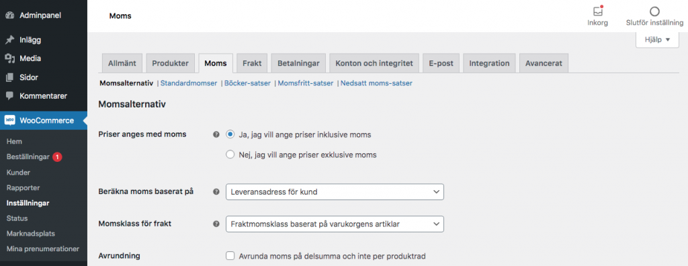Select Ja, ange priser inklusive moms
This screenshot has width=688, height=266.
coord(230,135)
